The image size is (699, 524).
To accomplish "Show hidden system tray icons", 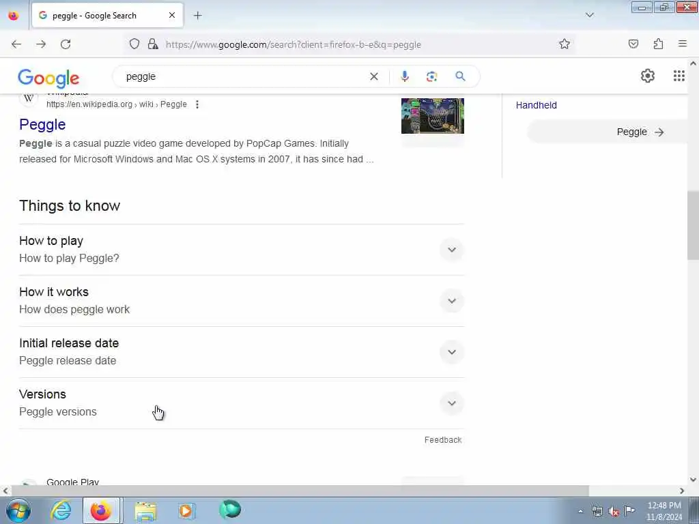I will pyautogui.click(x=580, y=511).
